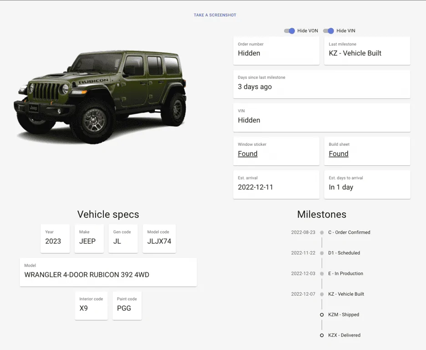Open the Build sheet Found link
426x350 pixels.
[339, 154]
